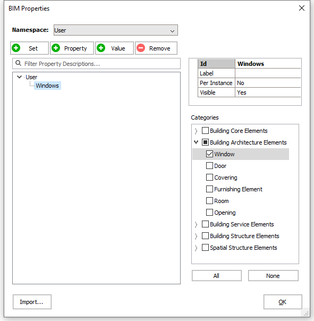Click the Filter Property Descriptions field
Image resolution: width=314 pixels, height=321 pixels.
(96, 64)
